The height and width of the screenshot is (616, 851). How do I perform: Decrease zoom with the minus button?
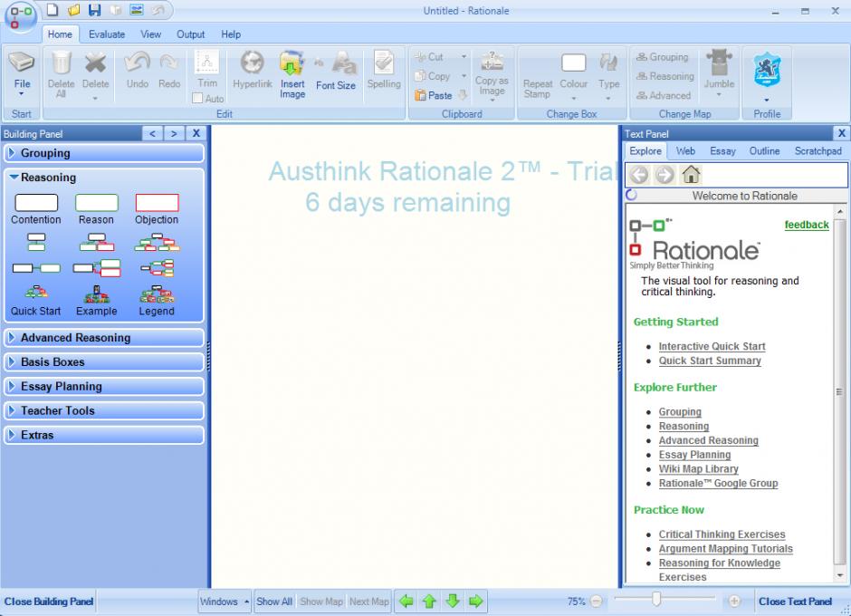[x=596, y=602]
